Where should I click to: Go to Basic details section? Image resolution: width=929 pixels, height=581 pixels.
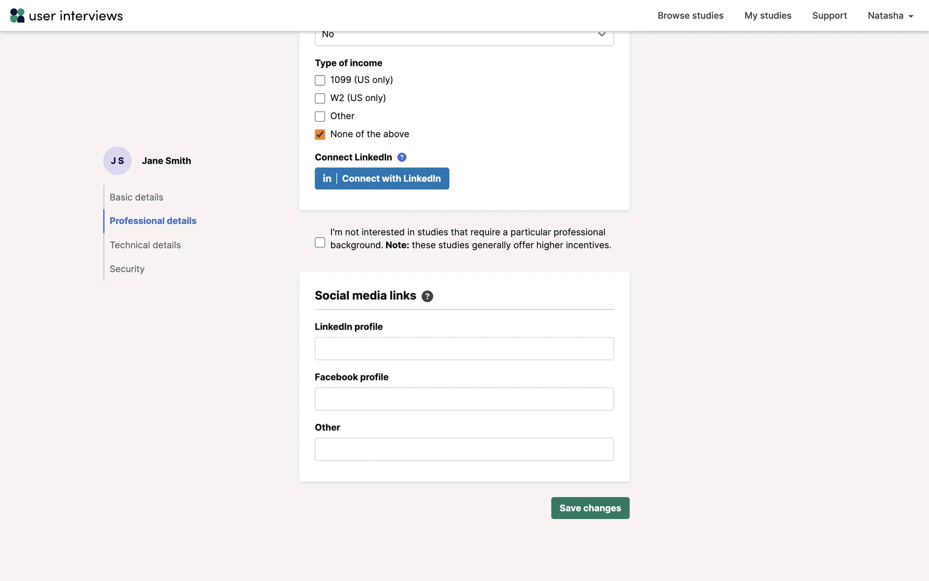[136, 197]
